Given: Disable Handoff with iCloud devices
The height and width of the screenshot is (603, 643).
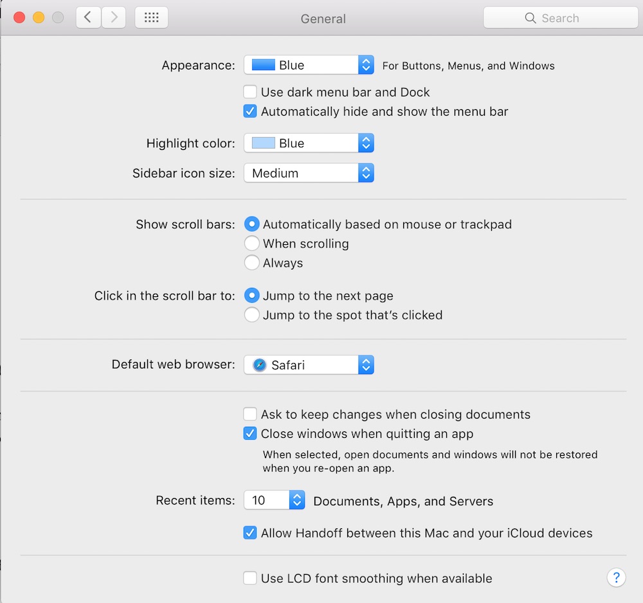Looking at the screenshot, I should click(250, 533).
